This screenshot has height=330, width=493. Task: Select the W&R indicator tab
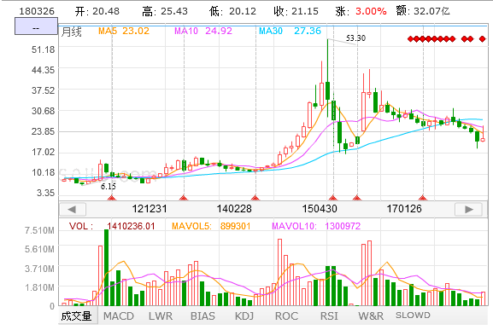(371, 316)
